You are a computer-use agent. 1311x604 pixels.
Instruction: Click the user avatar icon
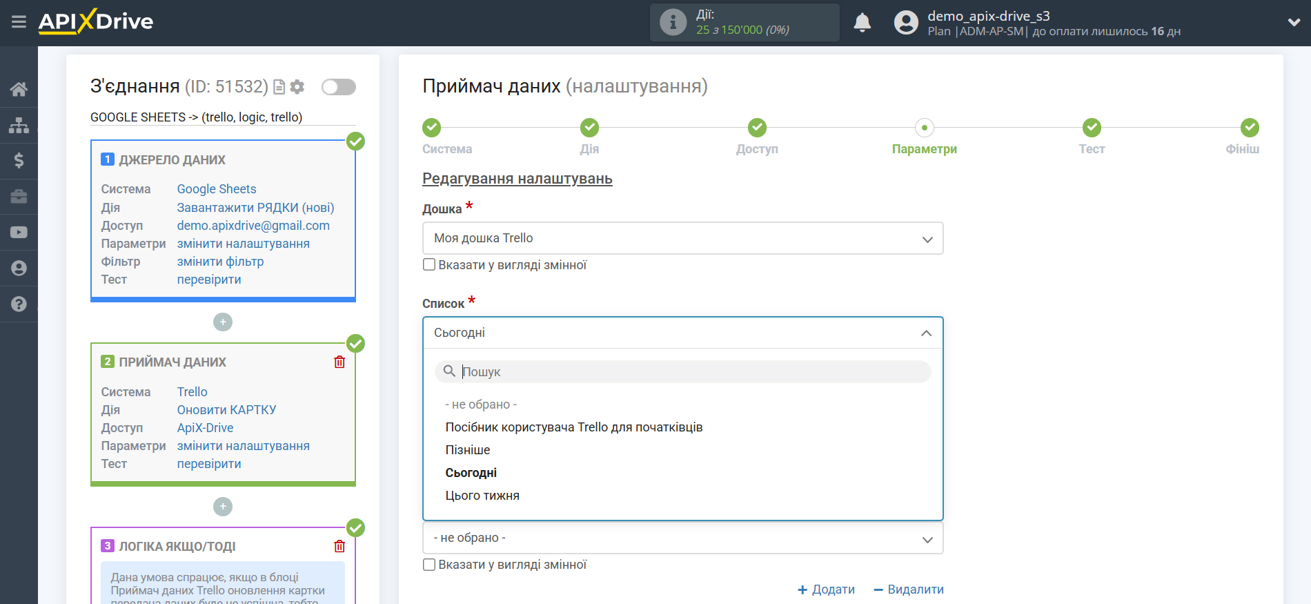point(906,23)
